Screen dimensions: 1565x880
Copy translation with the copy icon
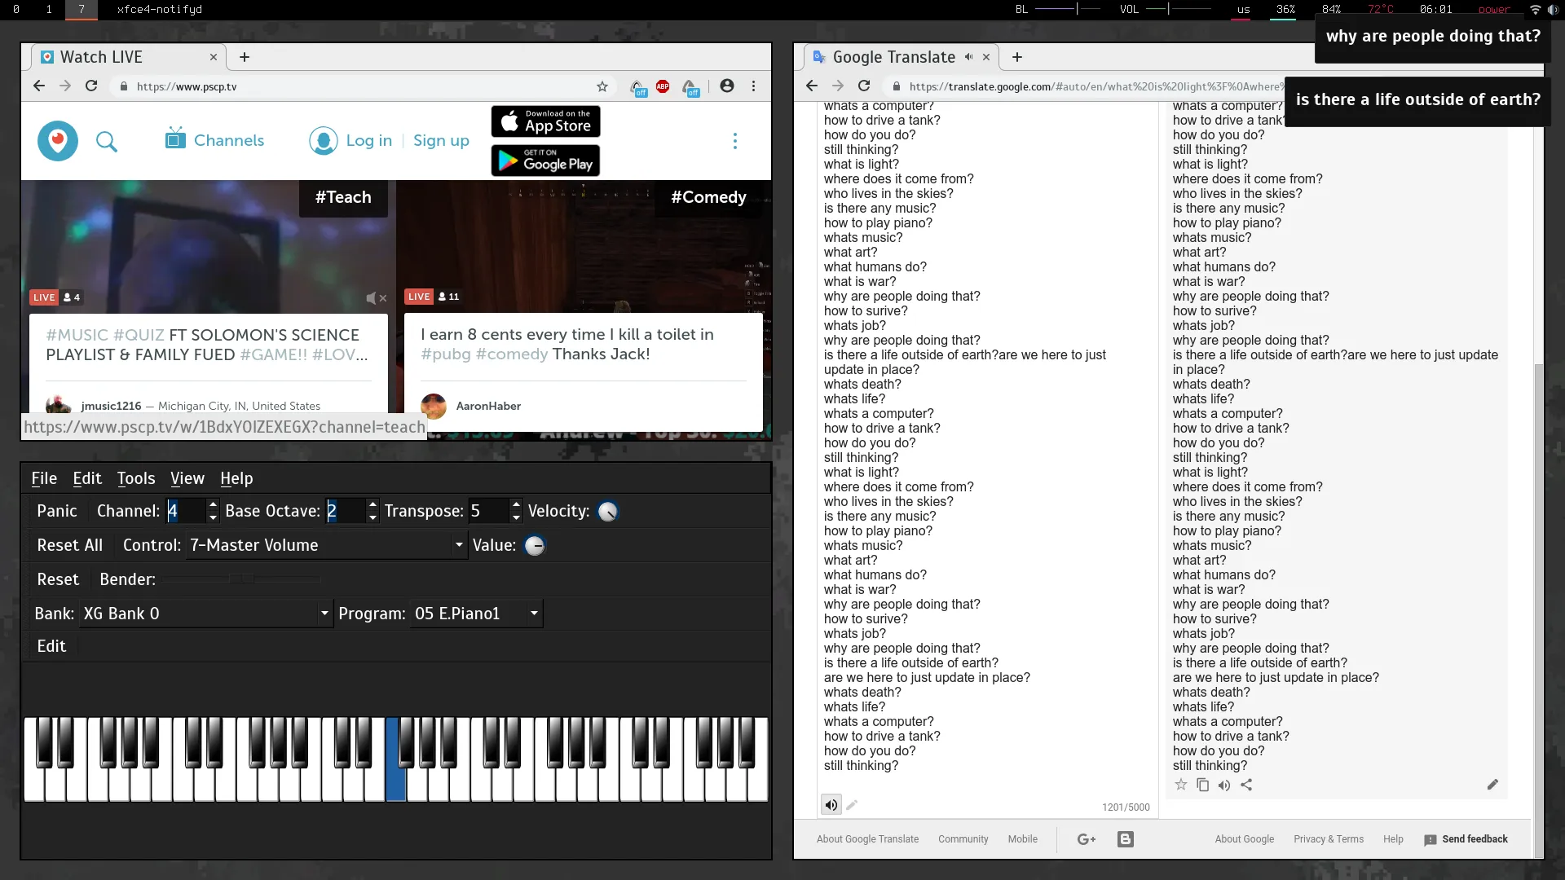[x=1202, y=785]
